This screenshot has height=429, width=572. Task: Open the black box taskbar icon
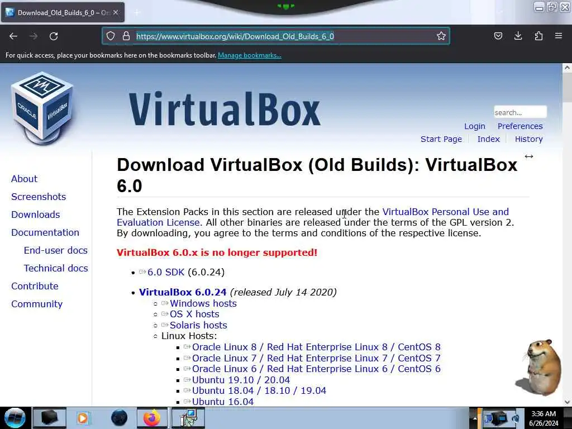coord(49,418)
